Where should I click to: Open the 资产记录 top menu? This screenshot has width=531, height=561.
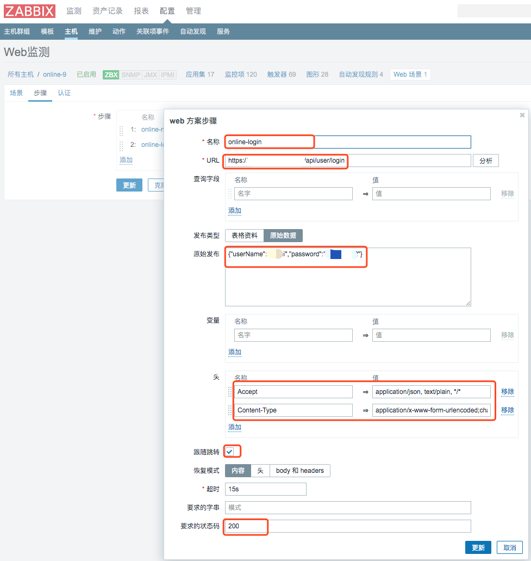coord(108,11)
